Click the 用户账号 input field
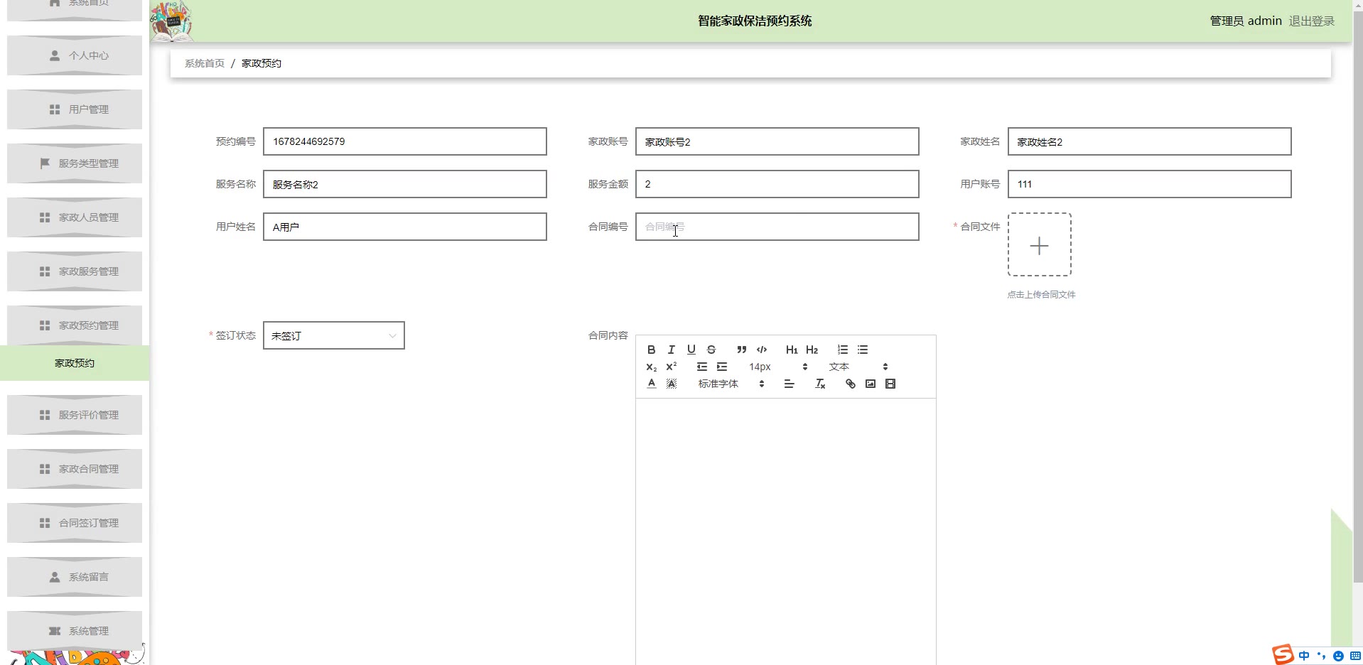 coord(1150,184)
